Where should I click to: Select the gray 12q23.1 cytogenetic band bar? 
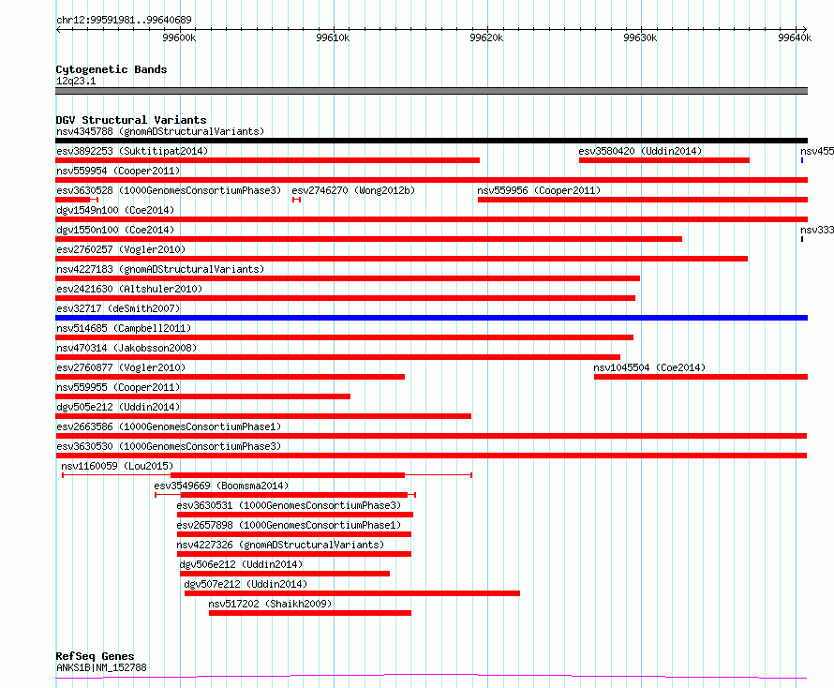click(x=431, y=91)
